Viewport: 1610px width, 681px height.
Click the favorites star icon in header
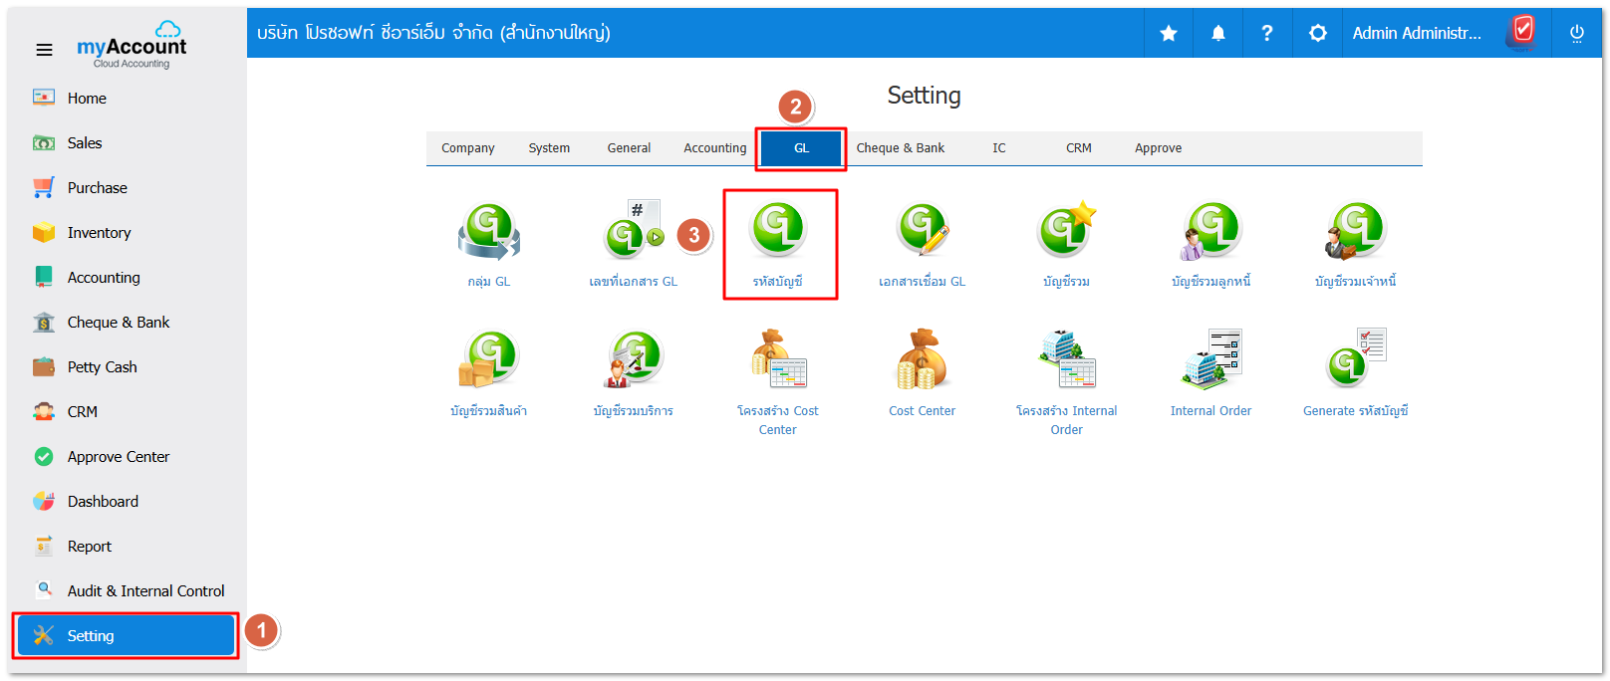(1169, 34)
